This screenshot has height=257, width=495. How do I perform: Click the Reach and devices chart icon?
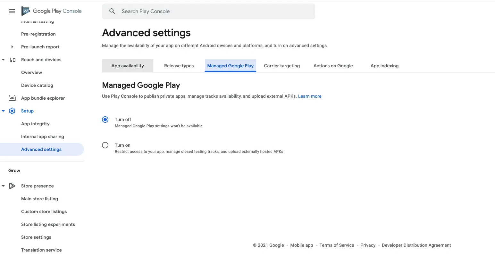pos(12,60)
